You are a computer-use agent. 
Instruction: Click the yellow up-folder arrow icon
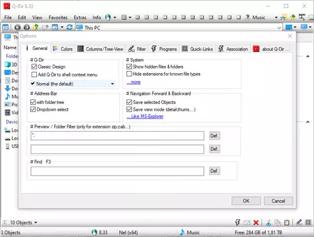point(36,28)
